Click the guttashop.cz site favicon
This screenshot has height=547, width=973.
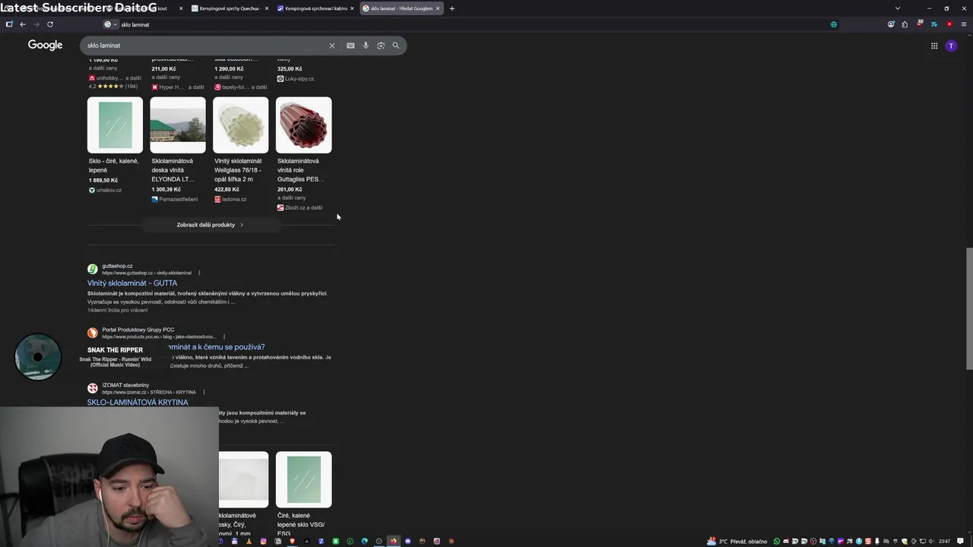(92, 269)
